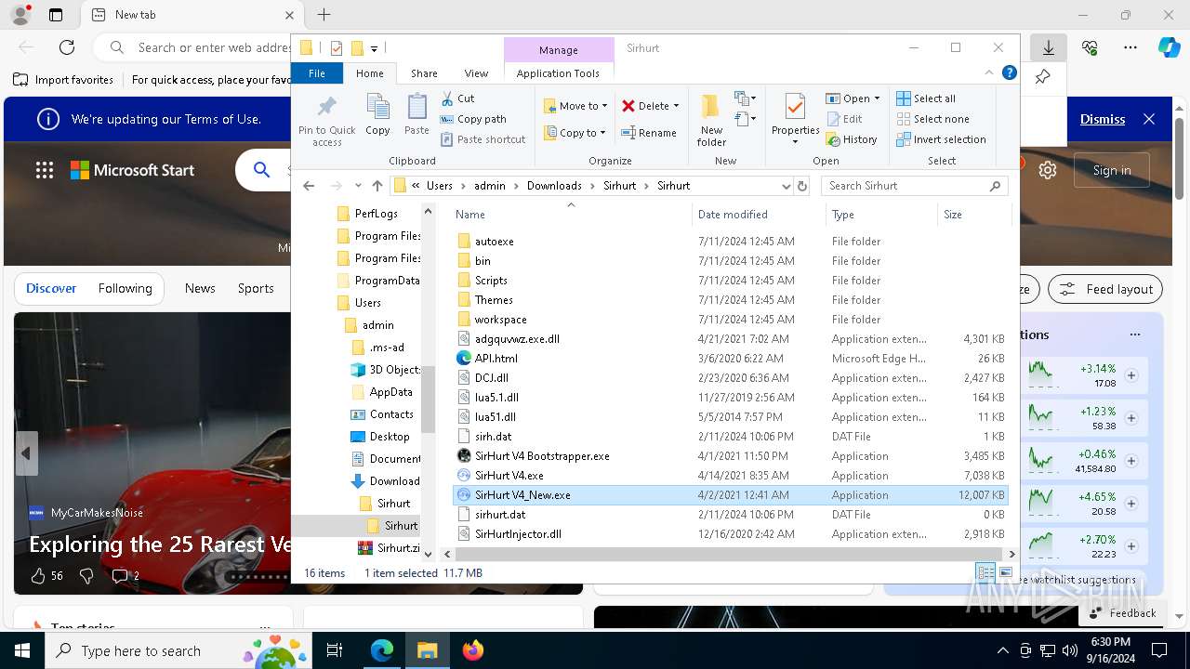Open Delete dropdown arrow
Screen dimensions: 1190x669
(x=676, y=106)
